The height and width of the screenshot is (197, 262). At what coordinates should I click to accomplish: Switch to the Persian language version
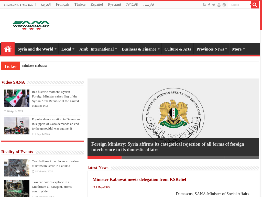tap(149, 5)
